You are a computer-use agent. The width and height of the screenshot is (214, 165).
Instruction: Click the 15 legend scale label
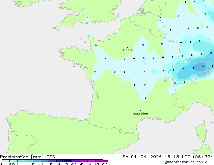50,164
